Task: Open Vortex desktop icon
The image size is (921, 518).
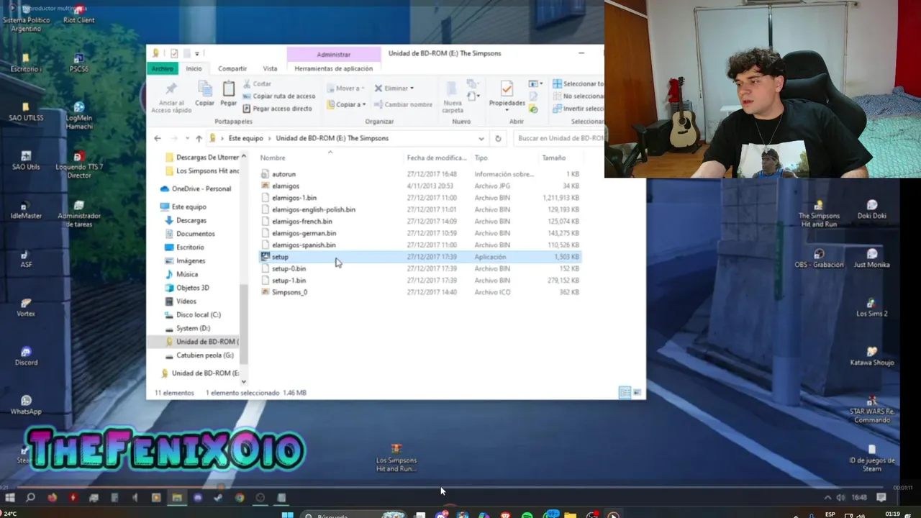Action: (27, 307)
